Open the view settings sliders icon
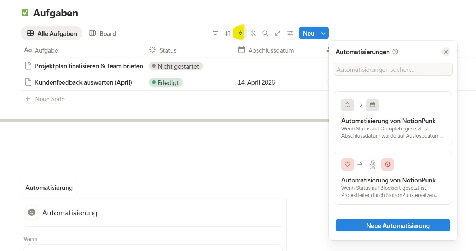Image resolution: width=476 pixels, height=251 pixels. (x=290, y=33)
